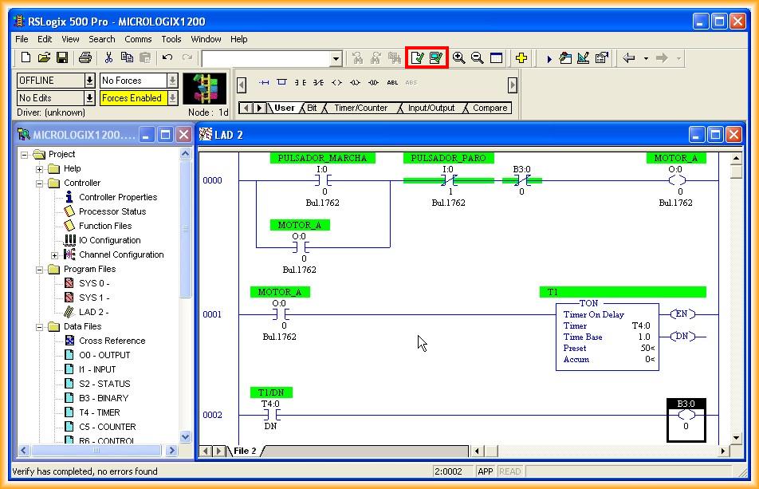Insert a new rung from instruction toolbar
This screenshot has width=759, height=489.
(265, 82)
